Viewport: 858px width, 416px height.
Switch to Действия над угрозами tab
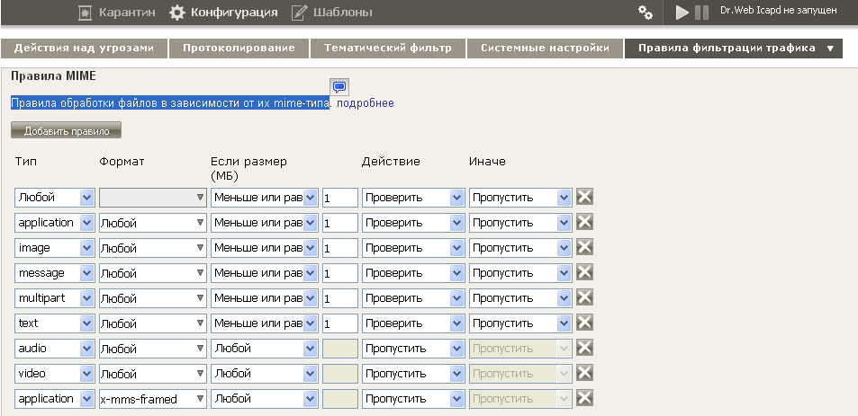pos(84,48)
